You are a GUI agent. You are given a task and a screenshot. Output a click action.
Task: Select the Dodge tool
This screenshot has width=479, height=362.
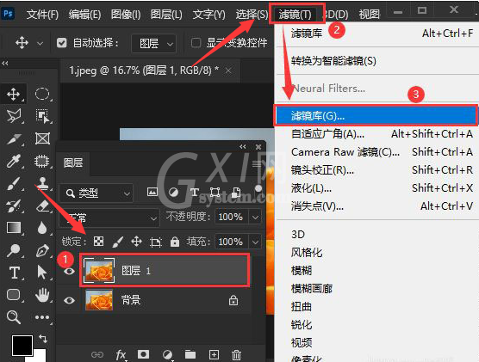pos(14,250)
